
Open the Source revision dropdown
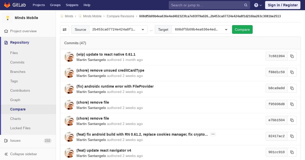click(118, 29)
